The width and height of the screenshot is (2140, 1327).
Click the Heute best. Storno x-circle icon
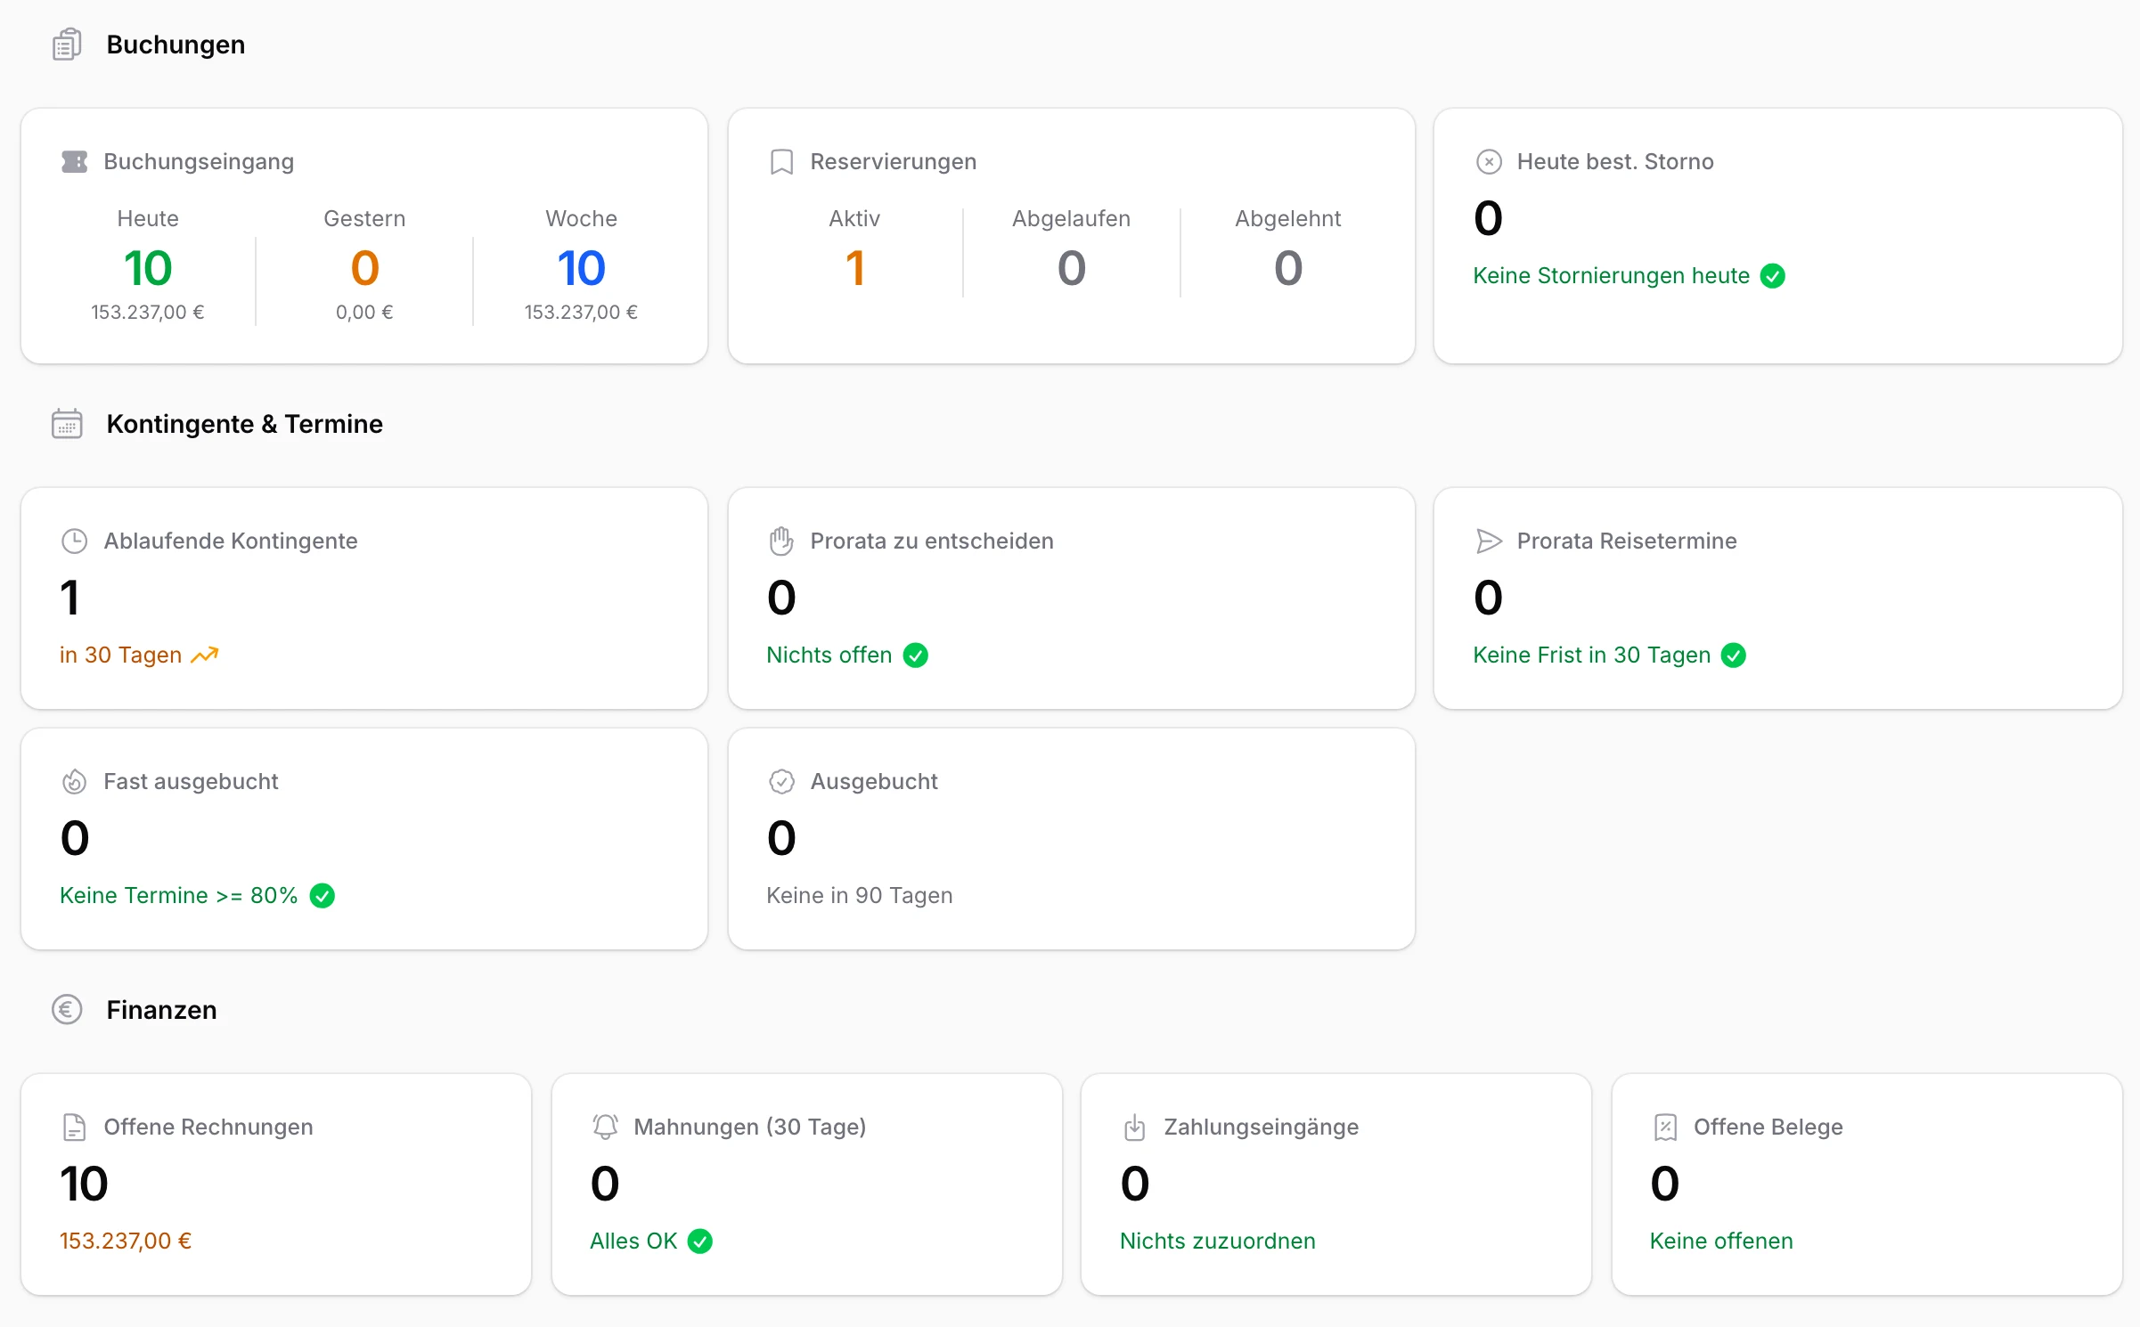tap(1489, 162)
